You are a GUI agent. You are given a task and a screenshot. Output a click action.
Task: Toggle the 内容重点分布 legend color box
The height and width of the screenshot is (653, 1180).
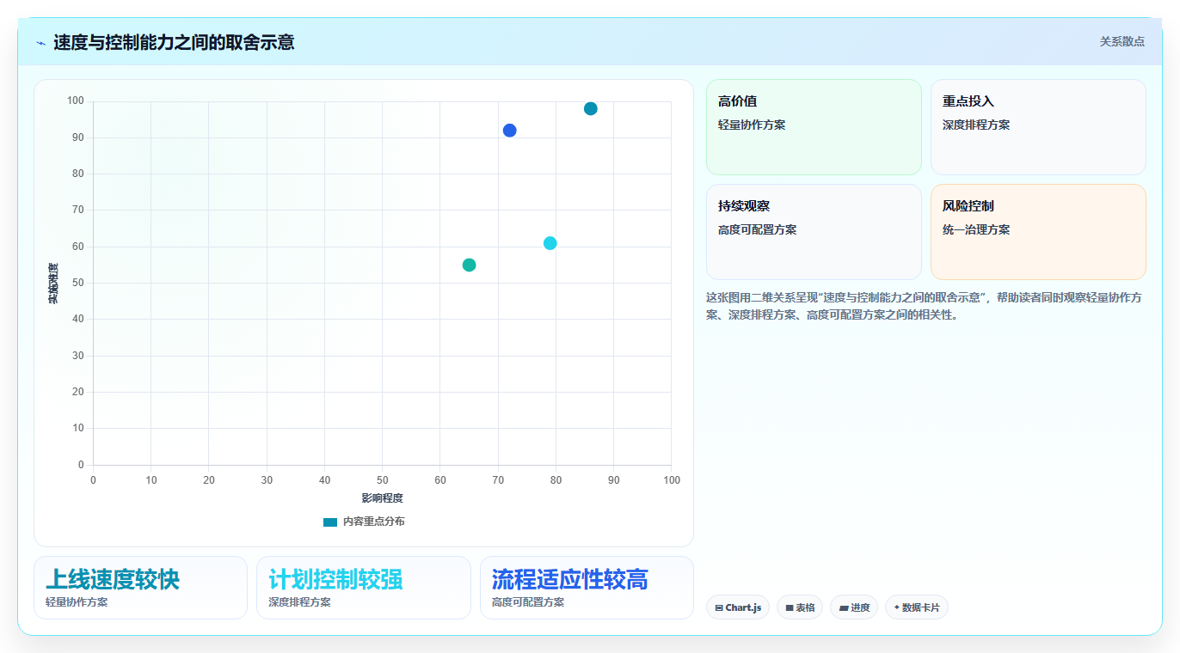pyautogui.click(x=330, y=522)
